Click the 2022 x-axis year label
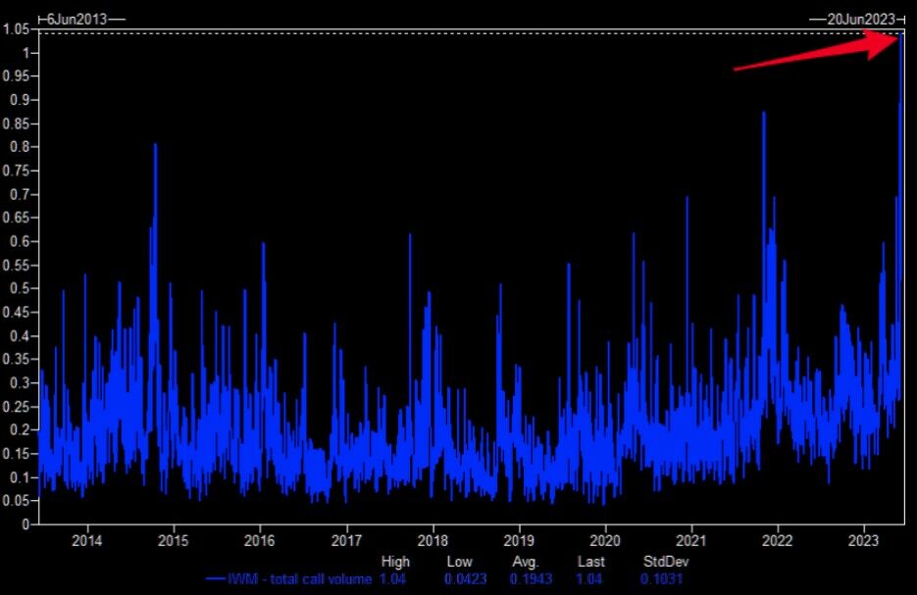The image size is (917, 595). coord(777,541)
